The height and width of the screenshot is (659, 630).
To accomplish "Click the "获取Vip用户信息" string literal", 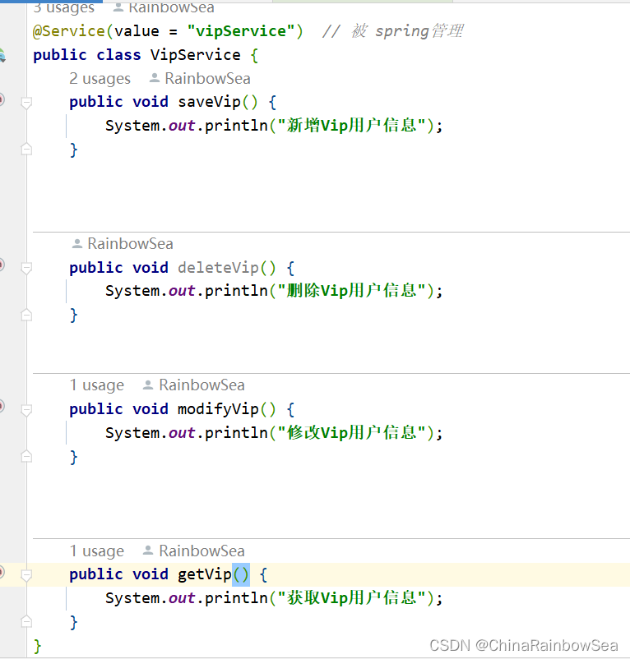I will coord(352,598).
